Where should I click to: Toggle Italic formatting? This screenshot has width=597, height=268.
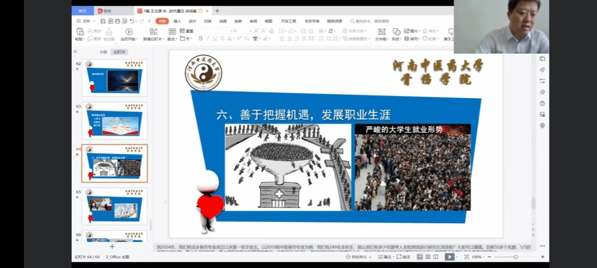point(208,39)
